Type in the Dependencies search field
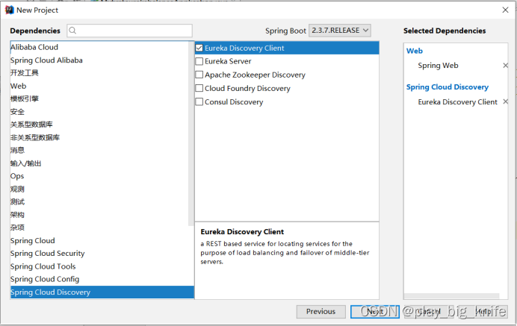 [x=134, y=31]
